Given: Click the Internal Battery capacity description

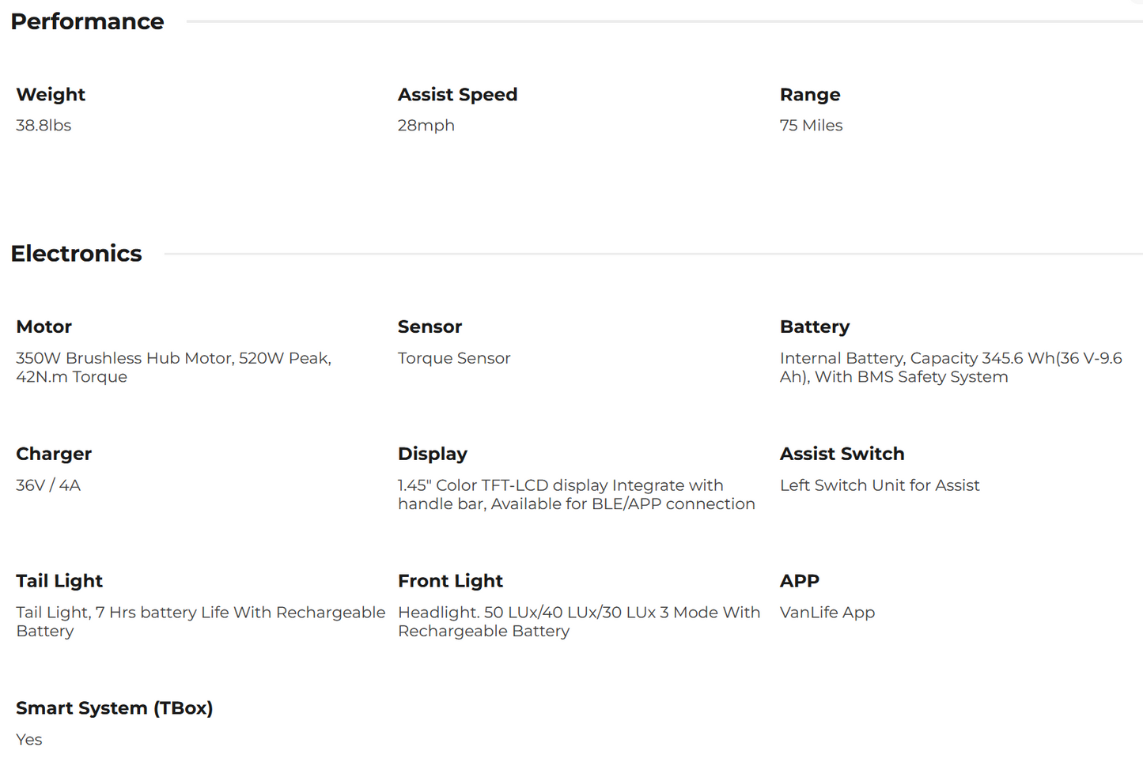Looking at the screenshot, I should coord(950,368).
